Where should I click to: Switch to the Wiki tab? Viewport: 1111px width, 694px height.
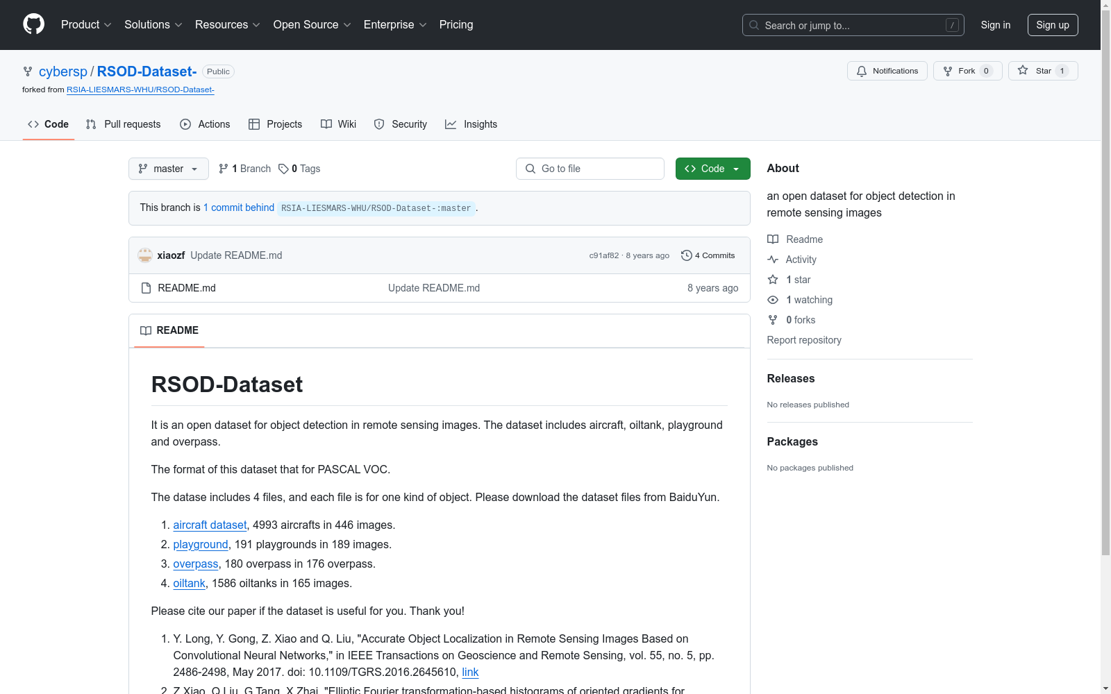(338, 124)
